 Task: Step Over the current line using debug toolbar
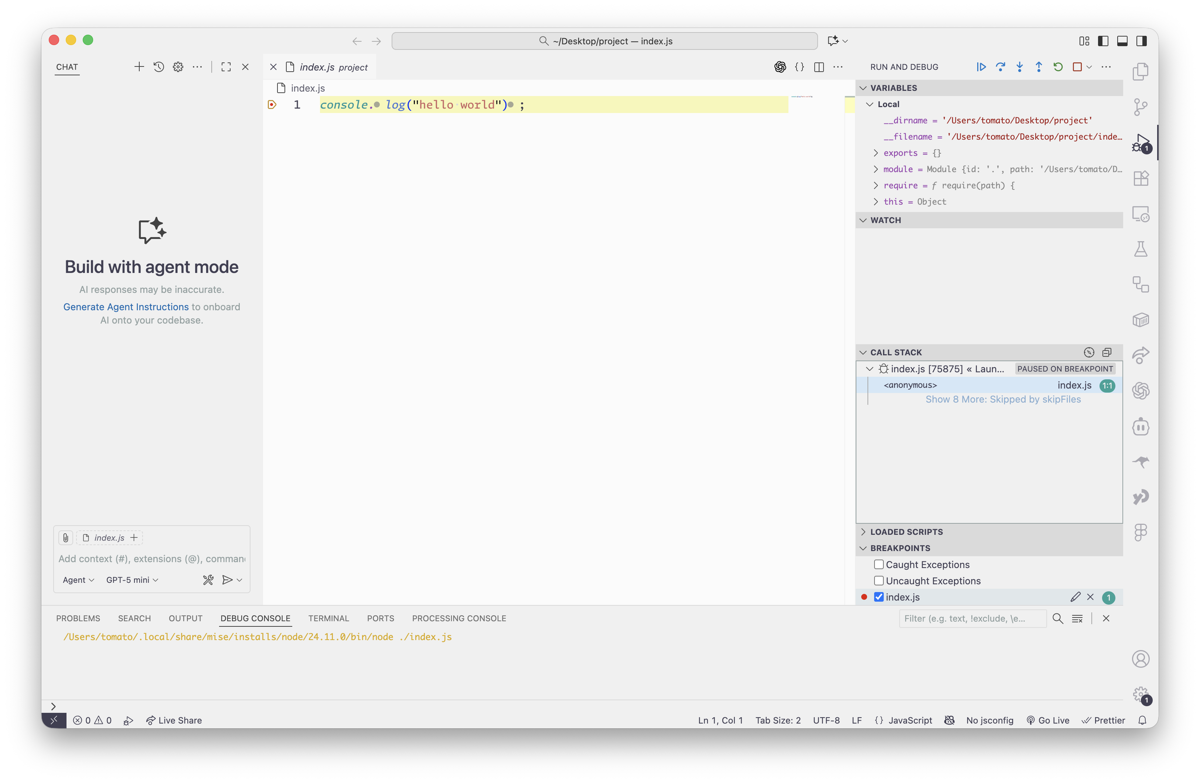pos(1000,66)
